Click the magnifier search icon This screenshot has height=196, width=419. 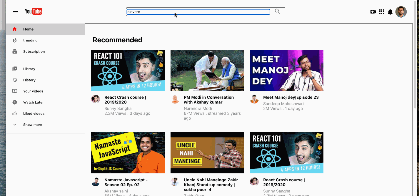tap(277, 11)
